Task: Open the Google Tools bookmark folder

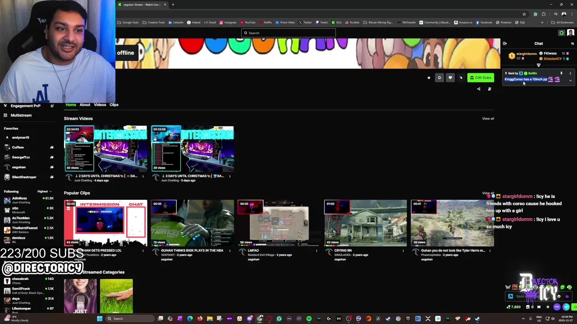Action: [128, 22]
